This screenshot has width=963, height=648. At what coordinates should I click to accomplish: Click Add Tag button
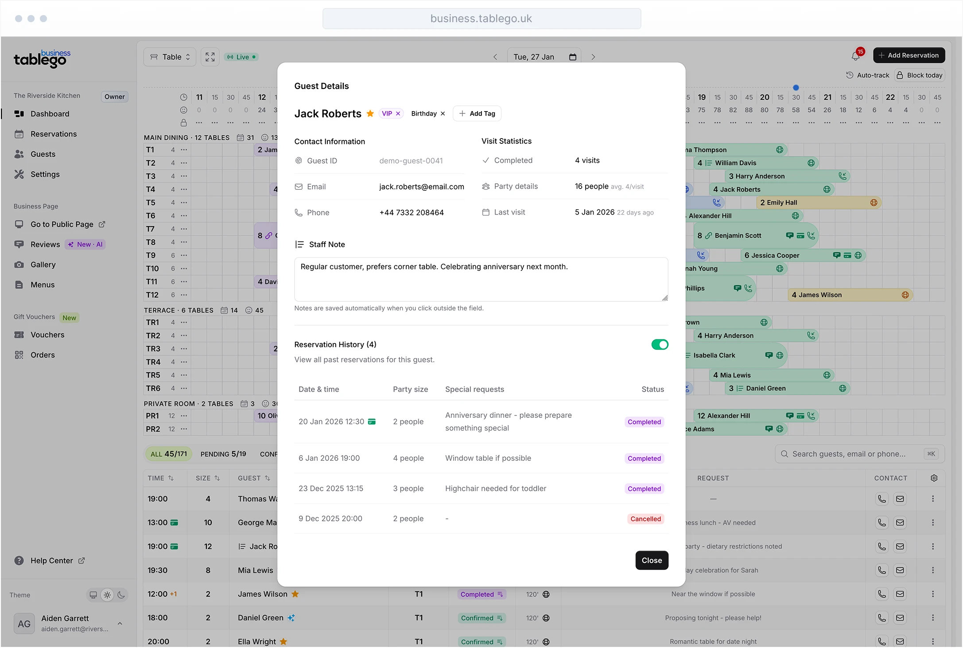477,114
